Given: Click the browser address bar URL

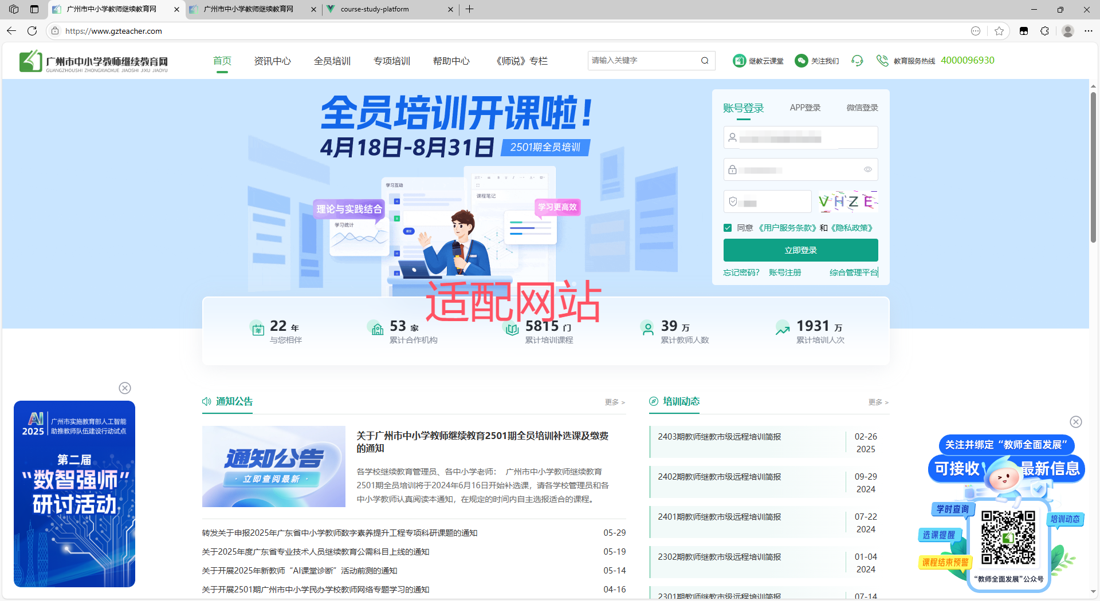Looking at the screenshot, I should point(113,31).
